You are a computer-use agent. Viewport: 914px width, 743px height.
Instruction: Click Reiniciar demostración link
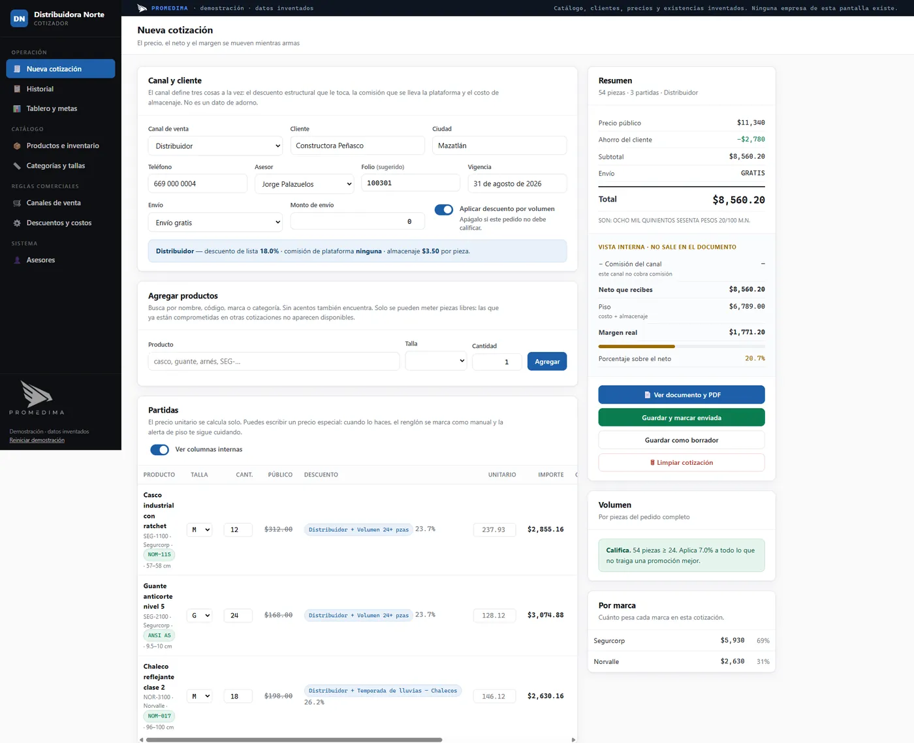point(37,440)
